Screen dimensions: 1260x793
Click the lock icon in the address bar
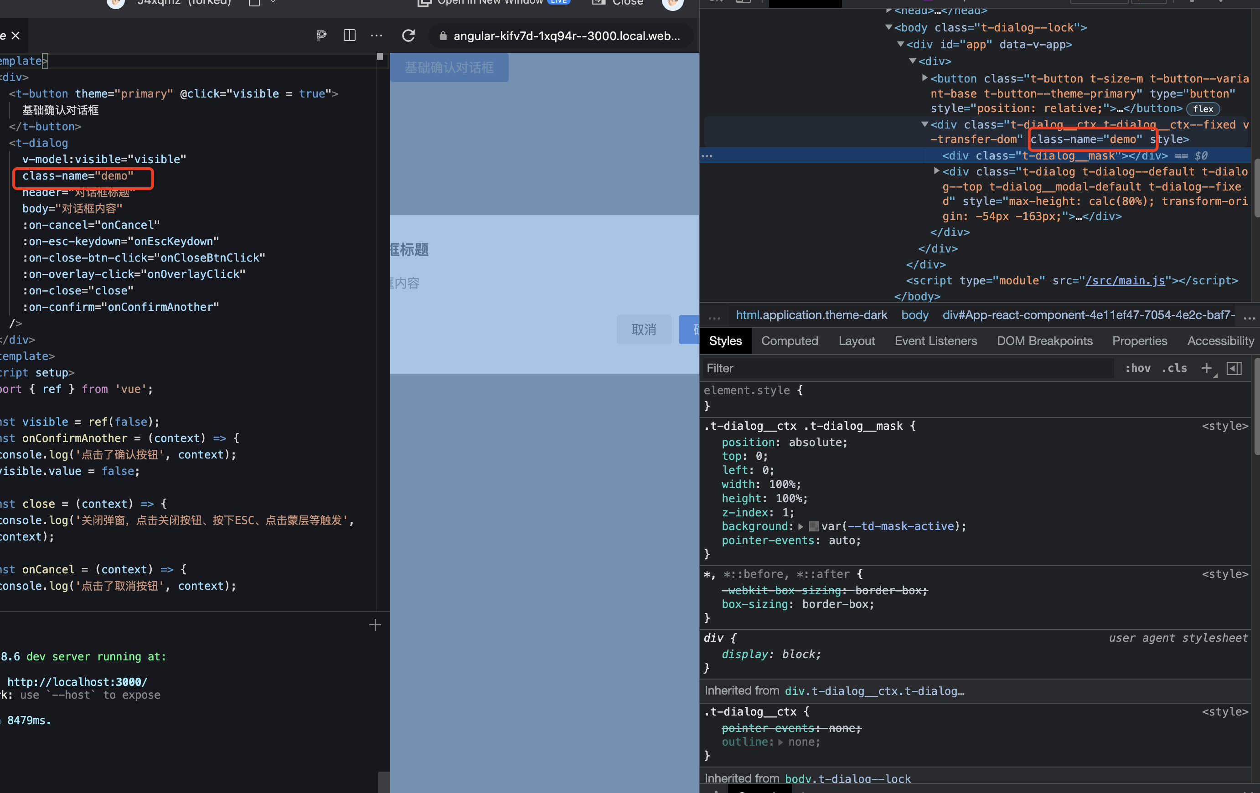tap(442, 36)
